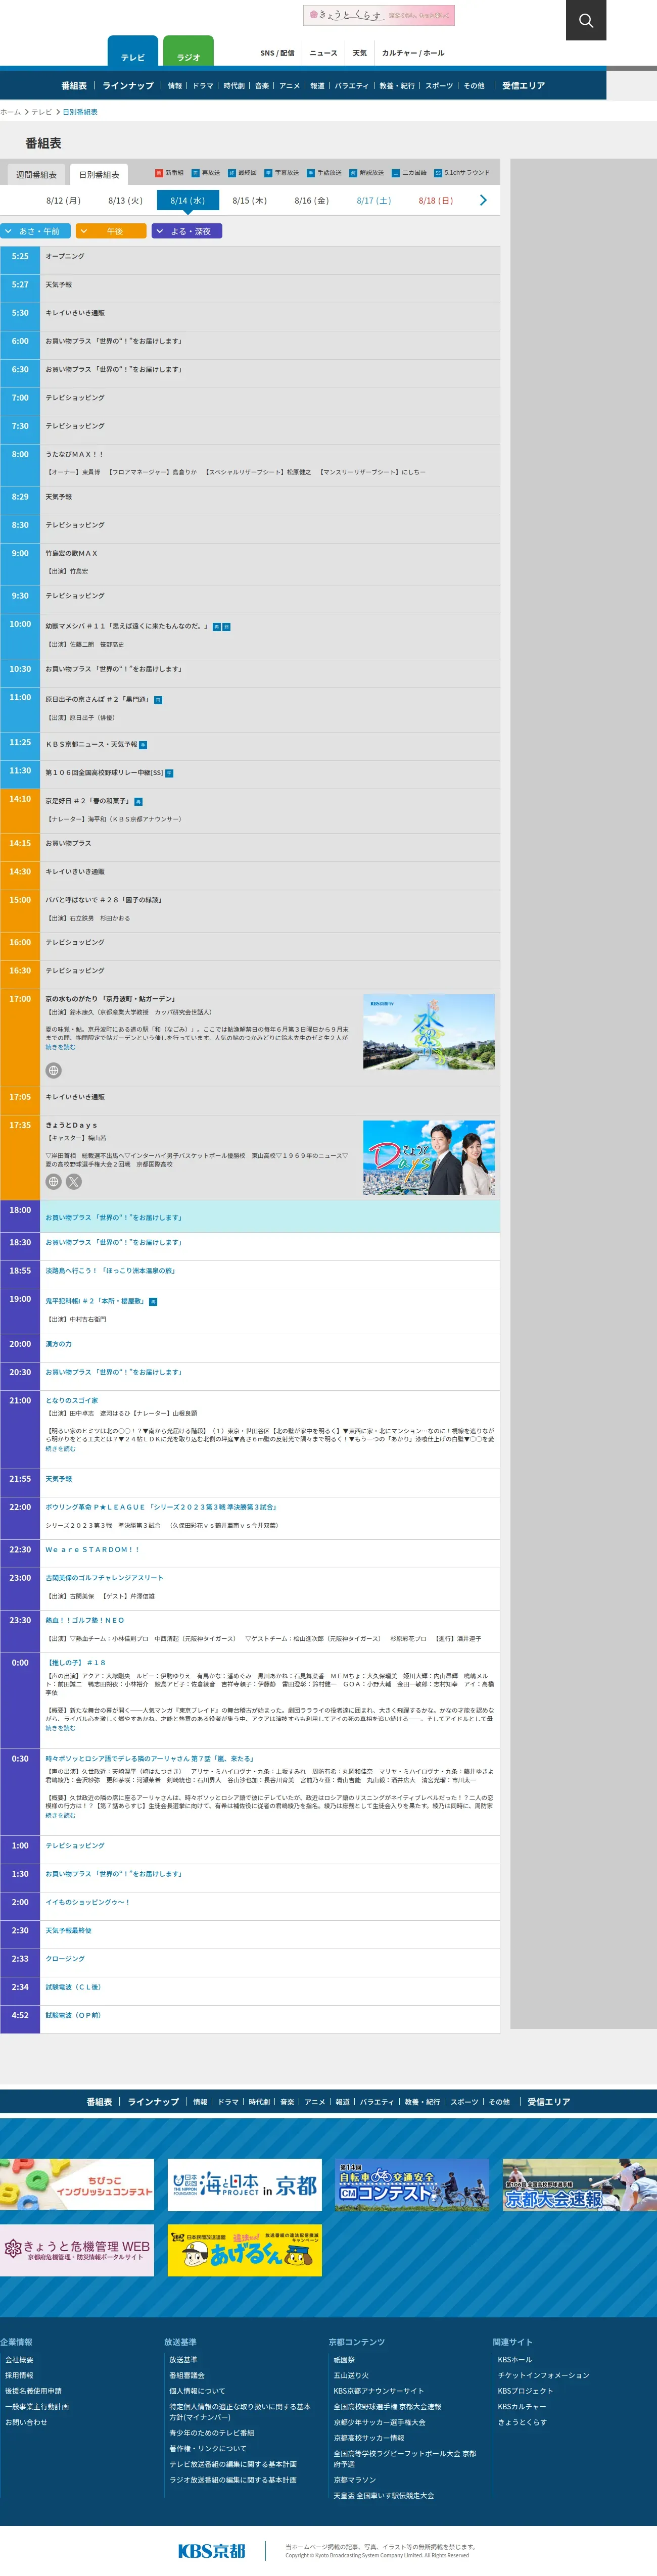Open ラインナップ in the header menu
Screen dimensions: 657x2576
tap(128, 86)
